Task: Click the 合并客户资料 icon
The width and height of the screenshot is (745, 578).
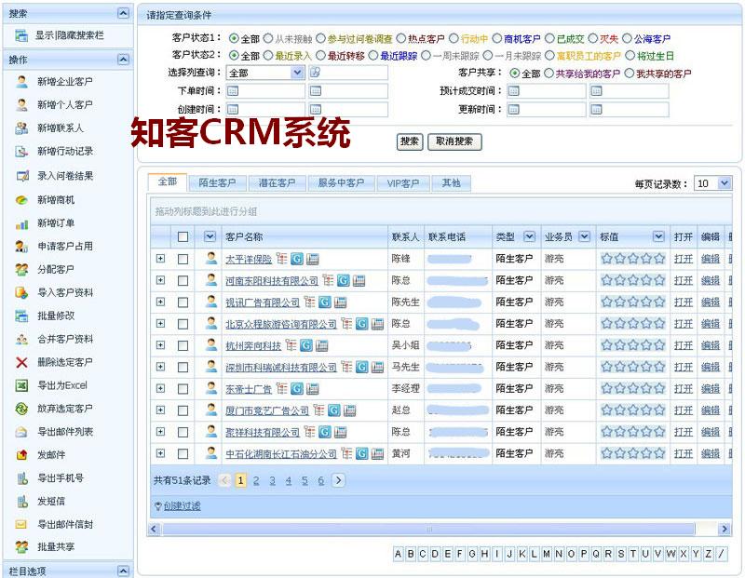Action: coord(21,339)
